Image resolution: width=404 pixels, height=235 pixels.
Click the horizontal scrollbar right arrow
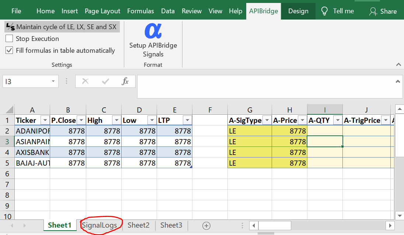pos(390,226)
